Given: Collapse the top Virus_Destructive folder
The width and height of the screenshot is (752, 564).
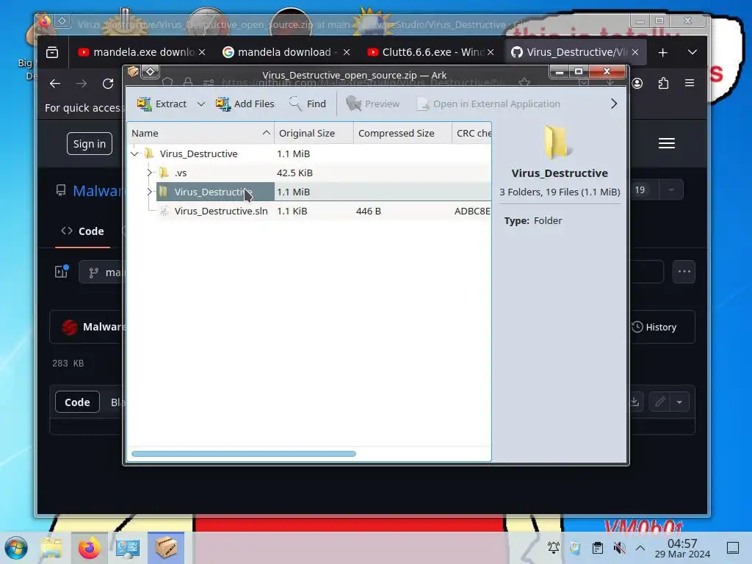Looking at the screenshot, I should point(135,153).
